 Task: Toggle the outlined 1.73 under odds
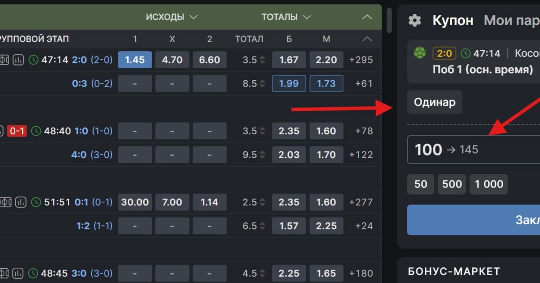326,84
